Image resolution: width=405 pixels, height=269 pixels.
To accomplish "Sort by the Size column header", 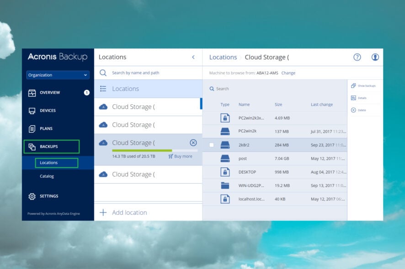I will click(278, 104).
